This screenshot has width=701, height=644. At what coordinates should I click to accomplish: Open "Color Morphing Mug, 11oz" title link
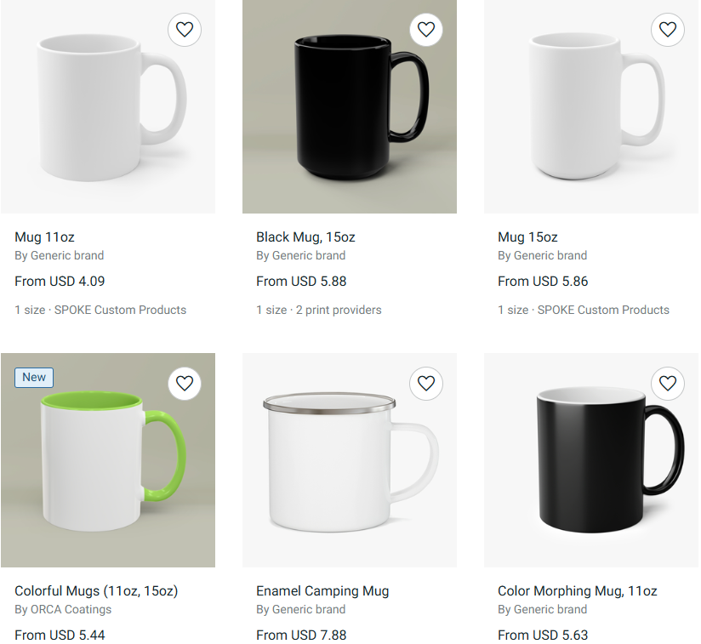pos(578,591)
